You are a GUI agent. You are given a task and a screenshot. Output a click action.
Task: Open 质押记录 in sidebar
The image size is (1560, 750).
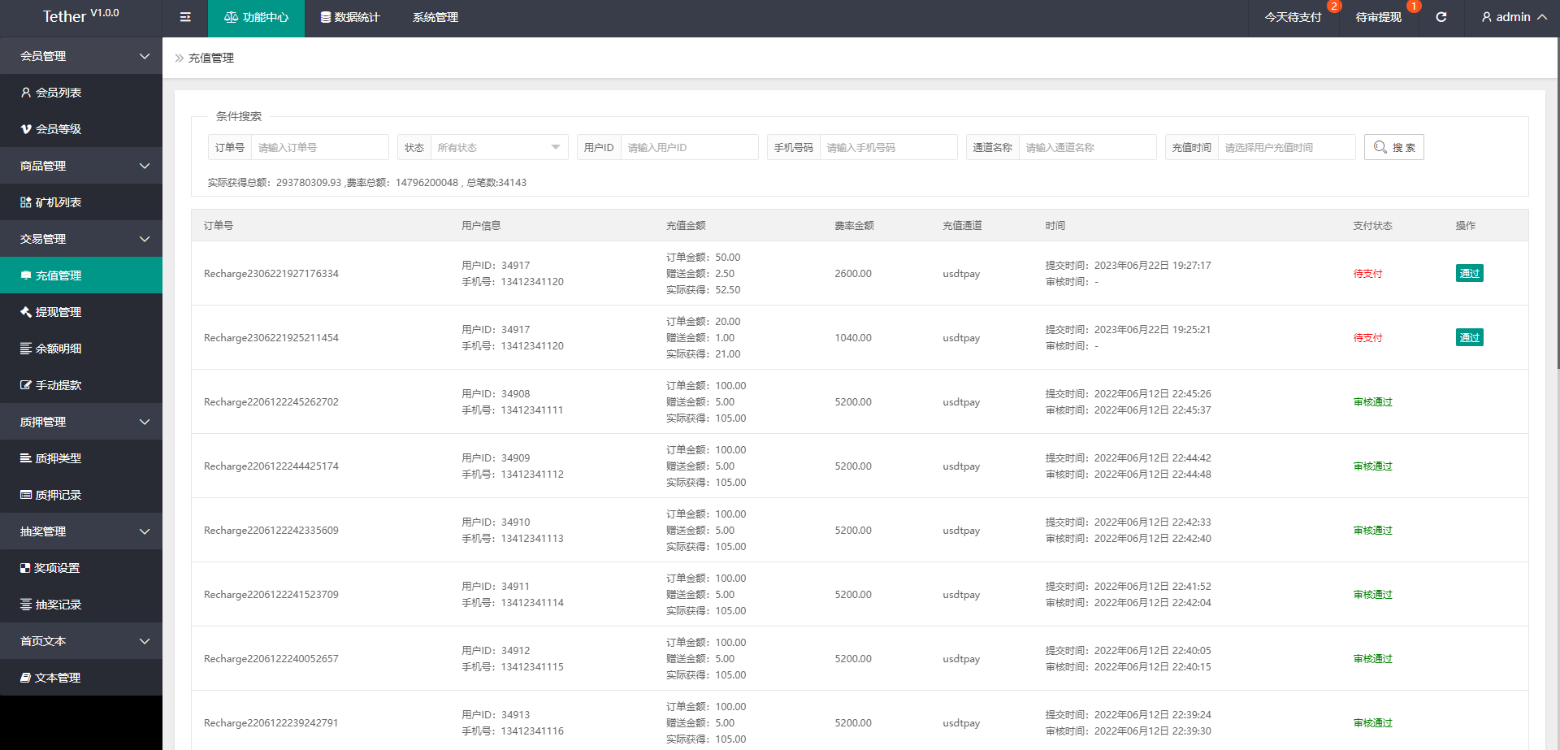(81, 495)
